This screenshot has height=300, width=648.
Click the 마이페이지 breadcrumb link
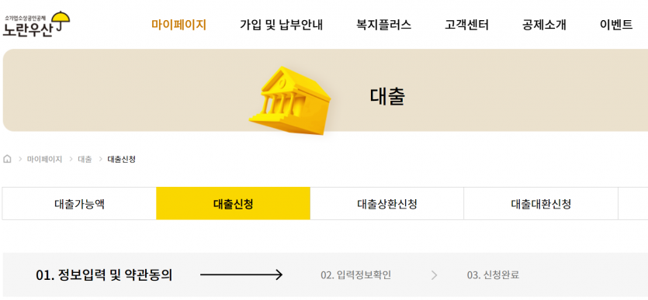(x=45, y=159)
